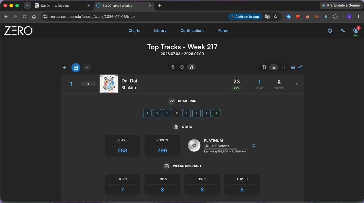Expand the tab search dropdown
Screen dimensions: 364x203
[27, 5]
